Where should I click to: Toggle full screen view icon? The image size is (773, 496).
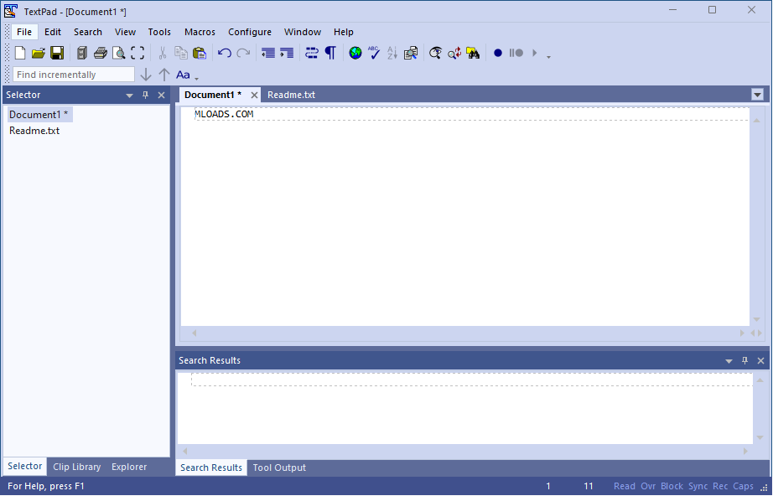coord(137,53)
